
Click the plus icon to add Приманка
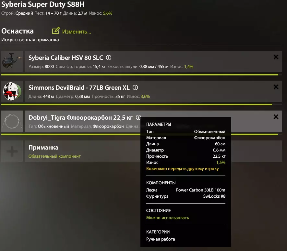(12, 151)
